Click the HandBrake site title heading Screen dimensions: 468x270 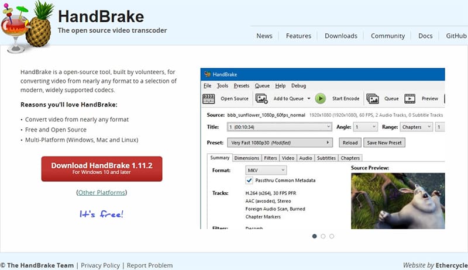tap(101, 16)
